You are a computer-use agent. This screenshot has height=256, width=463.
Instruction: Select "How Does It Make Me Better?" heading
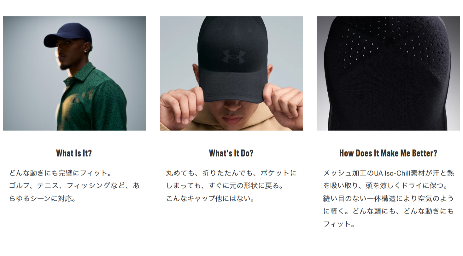(388, 153)
